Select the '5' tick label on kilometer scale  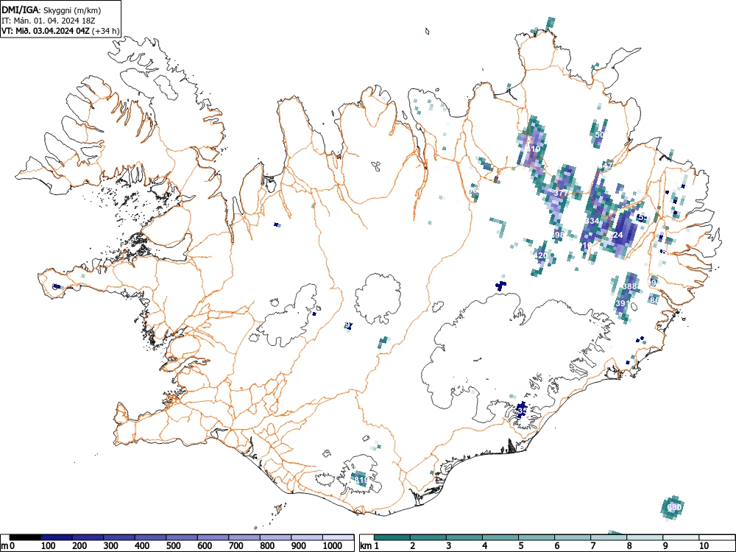coord(521,546)
